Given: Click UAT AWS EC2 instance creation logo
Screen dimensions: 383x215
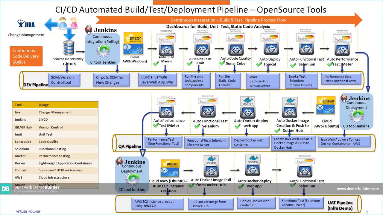Looking at the screenshot, I should tap(170, 168).
